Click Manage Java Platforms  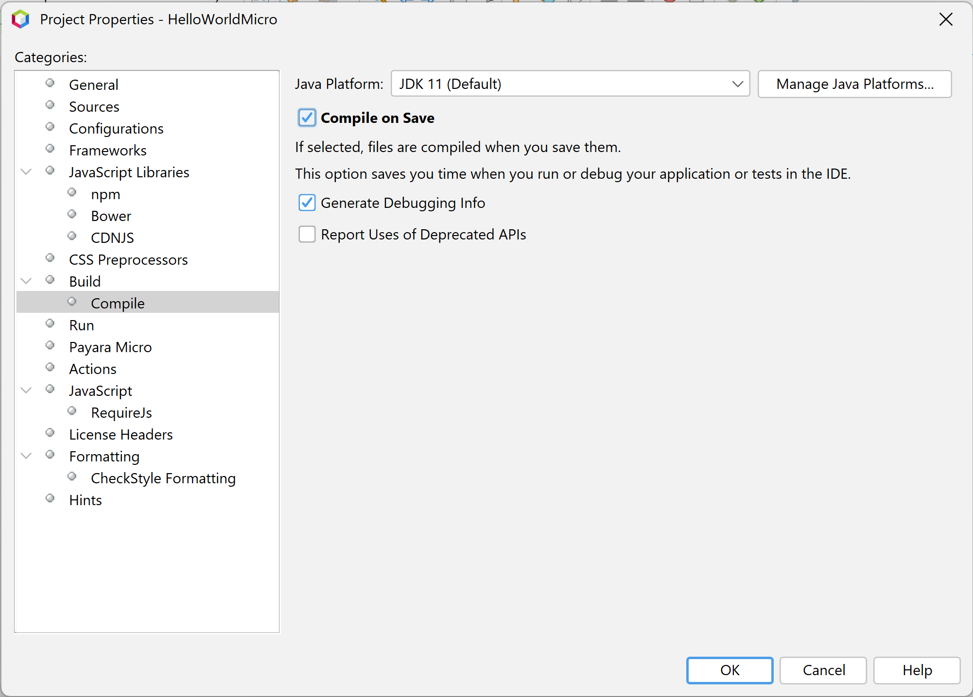coord(854,84)
